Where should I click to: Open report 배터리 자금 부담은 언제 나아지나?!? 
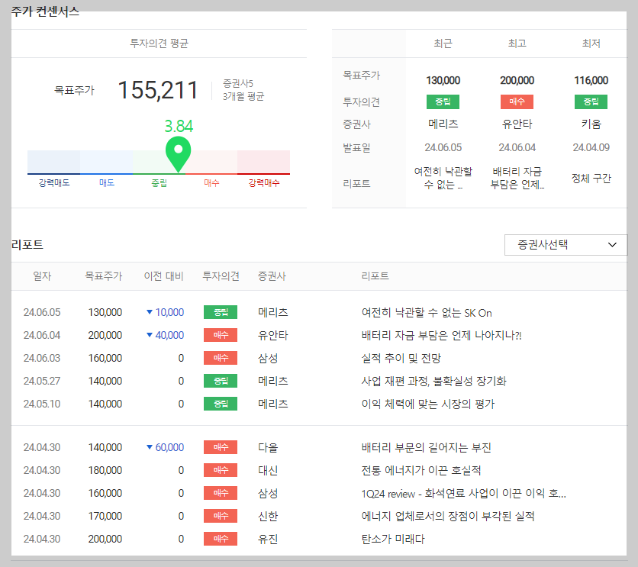[x=441, y=335]
